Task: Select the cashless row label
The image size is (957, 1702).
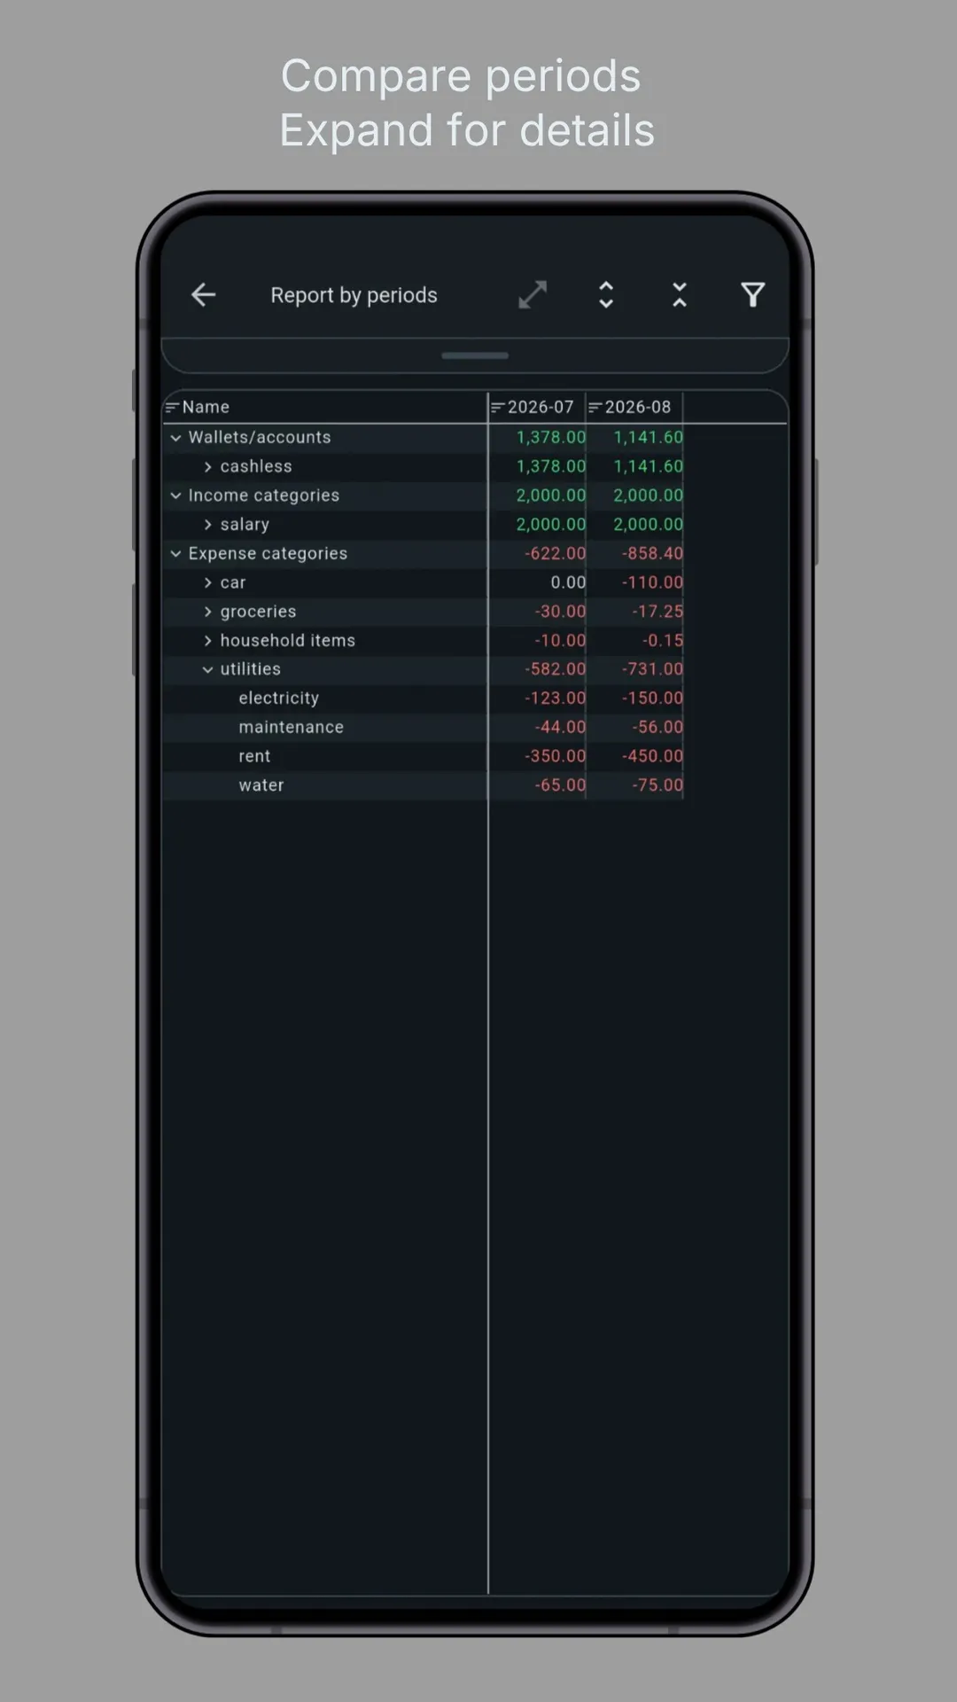Action: tap(256, 466)
